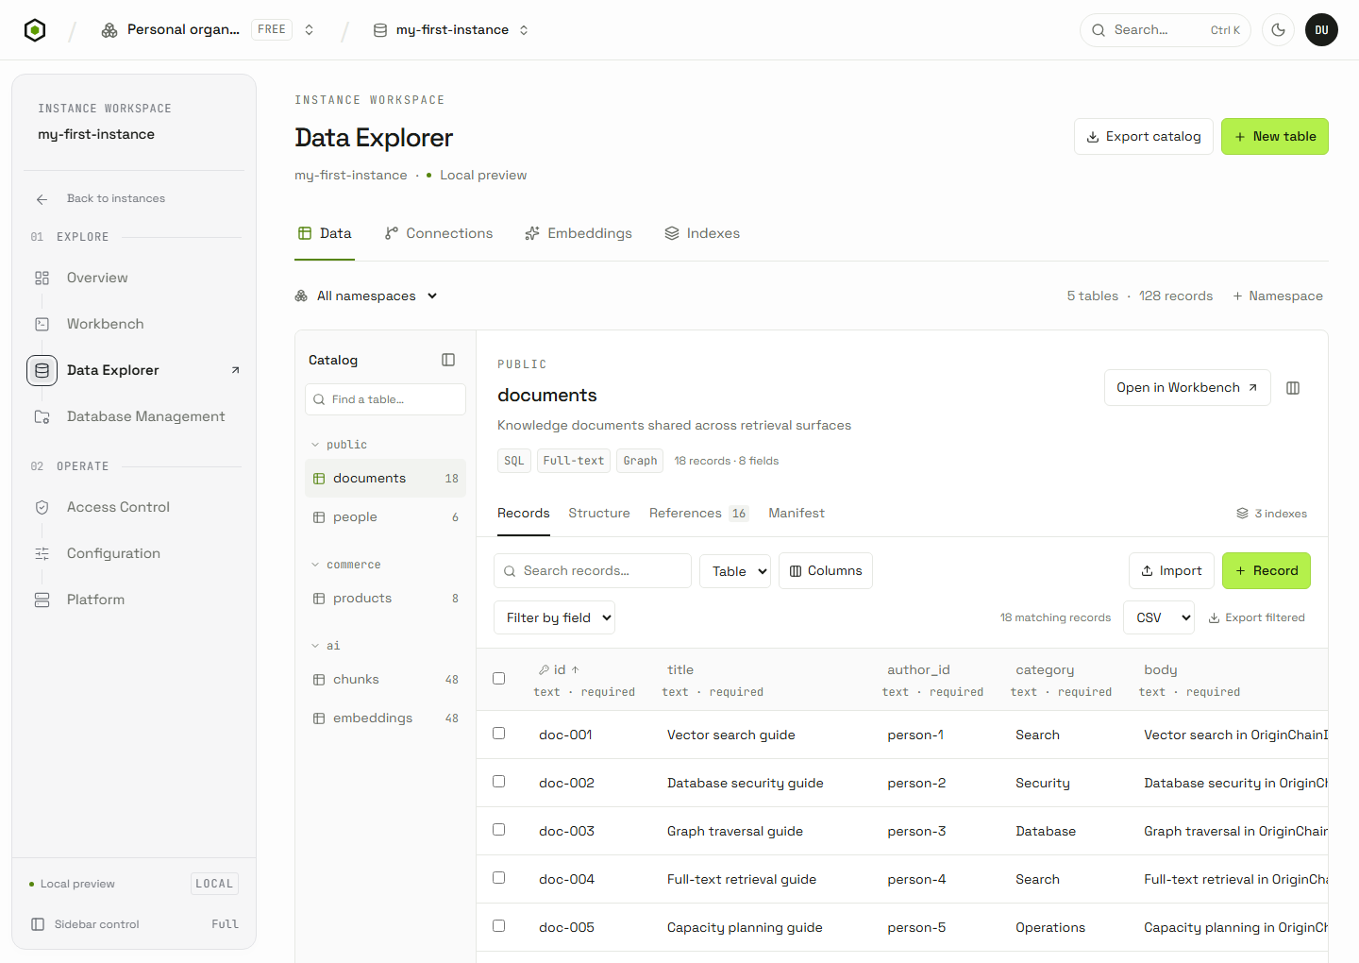Click the Import button

pos(1171,571)
